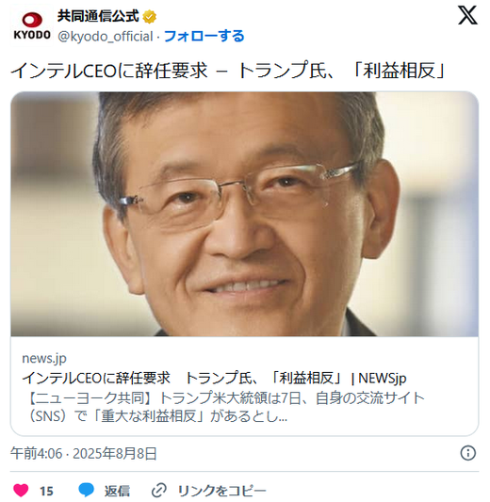Click the 返信 reply button

[x=117, y=491]
